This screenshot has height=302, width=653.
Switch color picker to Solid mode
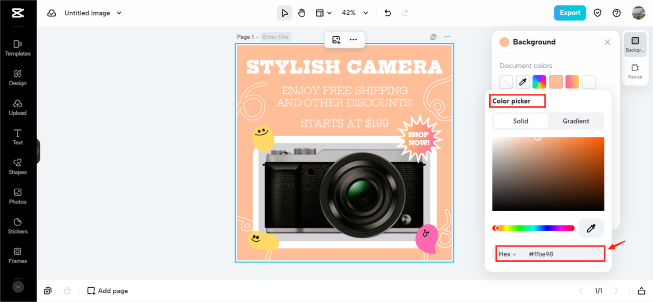520,121
